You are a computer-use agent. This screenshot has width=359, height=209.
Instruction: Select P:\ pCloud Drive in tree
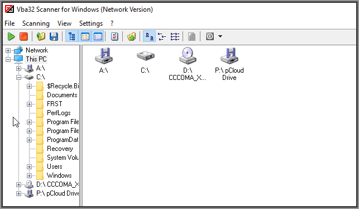click(x=58, y=193)
